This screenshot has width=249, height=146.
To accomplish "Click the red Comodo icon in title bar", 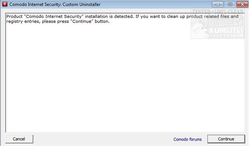I will tap(5, 4).
